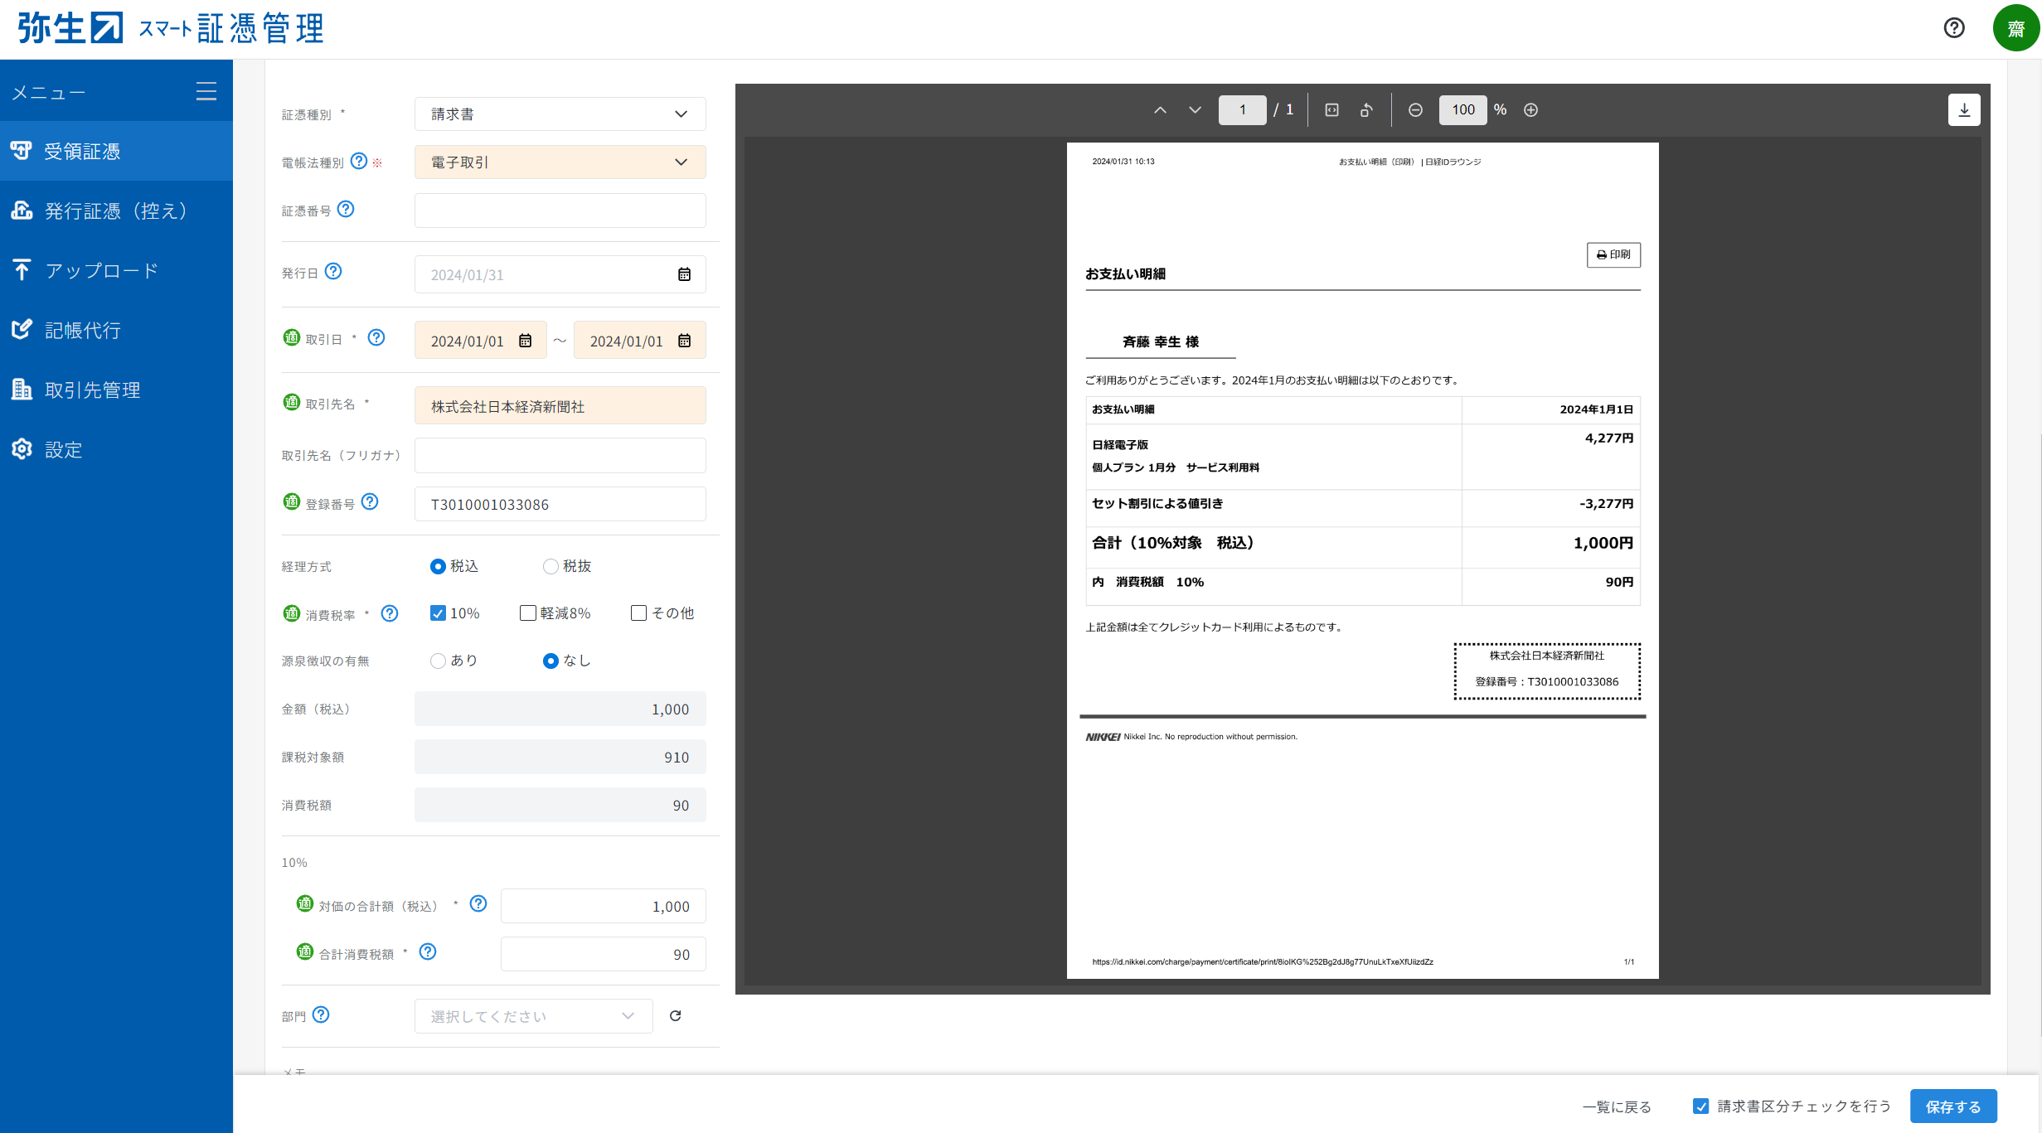This screenshot has height=1133, width=2042.
Task: Click the 登録番号 field T3010001033086
Action: coord(560,504)
